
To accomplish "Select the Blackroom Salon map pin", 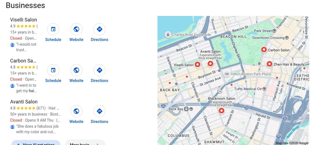I will (221, 111).
